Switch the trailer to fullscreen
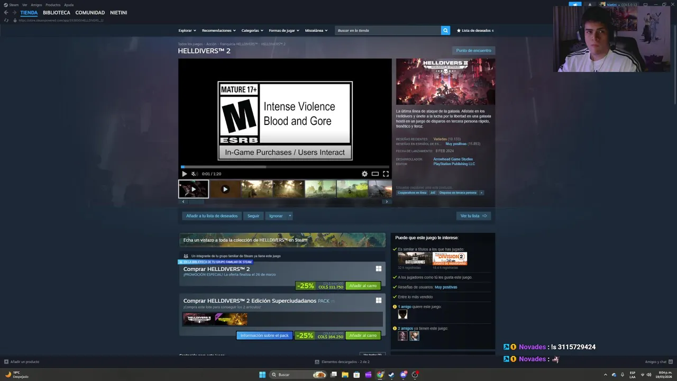Image resolution: width=677 pixels, height=381 pixels. tap(386, 174)
